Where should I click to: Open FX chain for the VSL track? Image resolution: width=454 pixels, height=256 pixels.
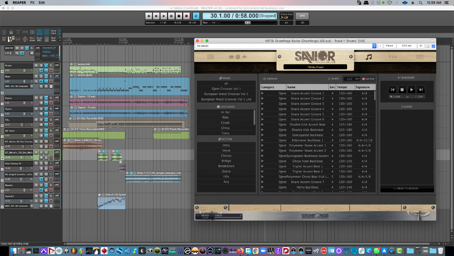click(x=46, y=120)
